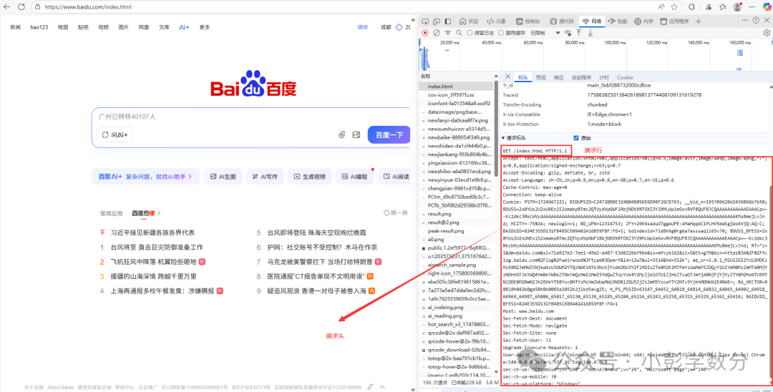Click inside the Baidu search input field

(x=251, y=117)
